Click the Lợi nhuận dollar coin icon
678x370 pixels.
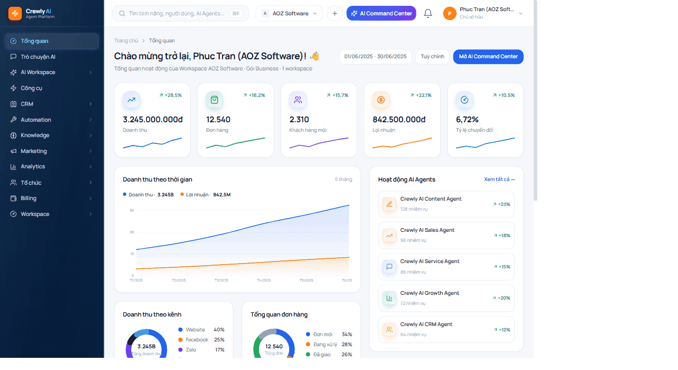coord(381,100)
